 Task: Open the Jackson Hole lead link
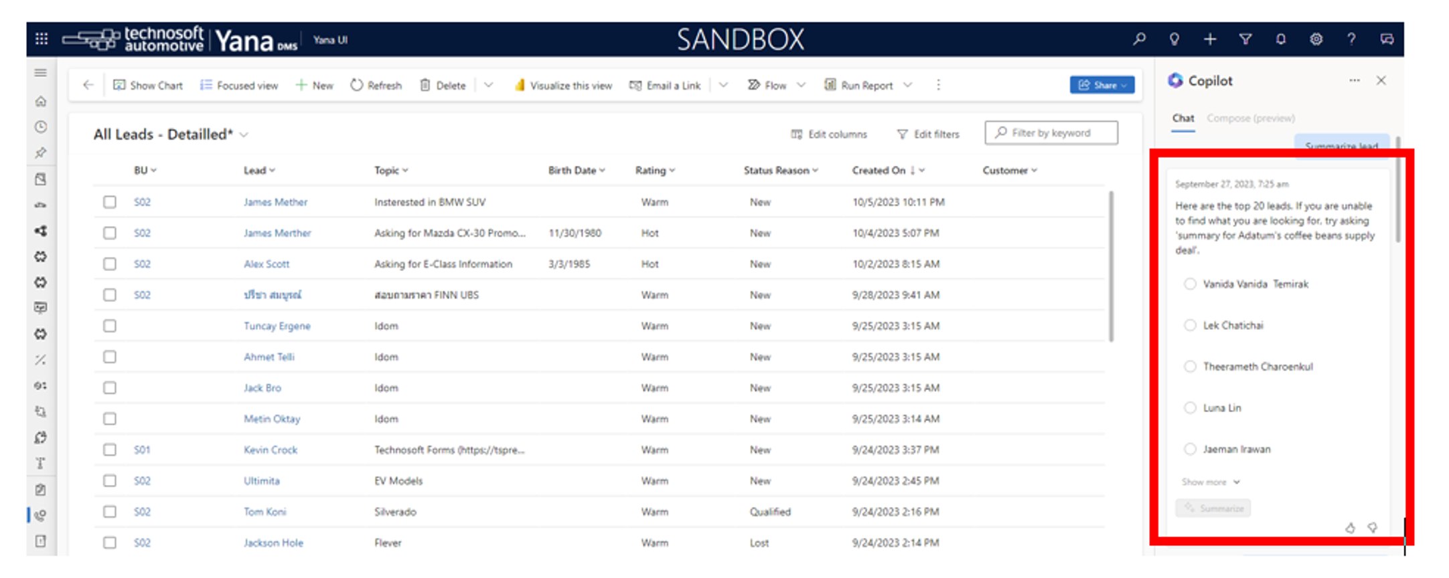click(x=273, y=543)
